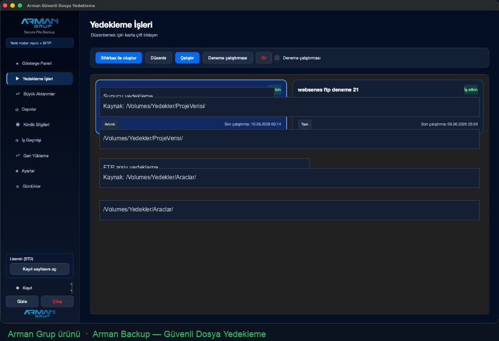Image resolution: width=499 pixels, height=341 pixels.
Task: Click Kaynak: /Volumes/Yedekler/Araclar/ field
Action: 289,178
